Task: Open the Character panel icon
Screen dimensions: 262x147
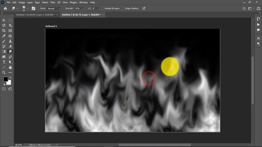Action: 258,38
